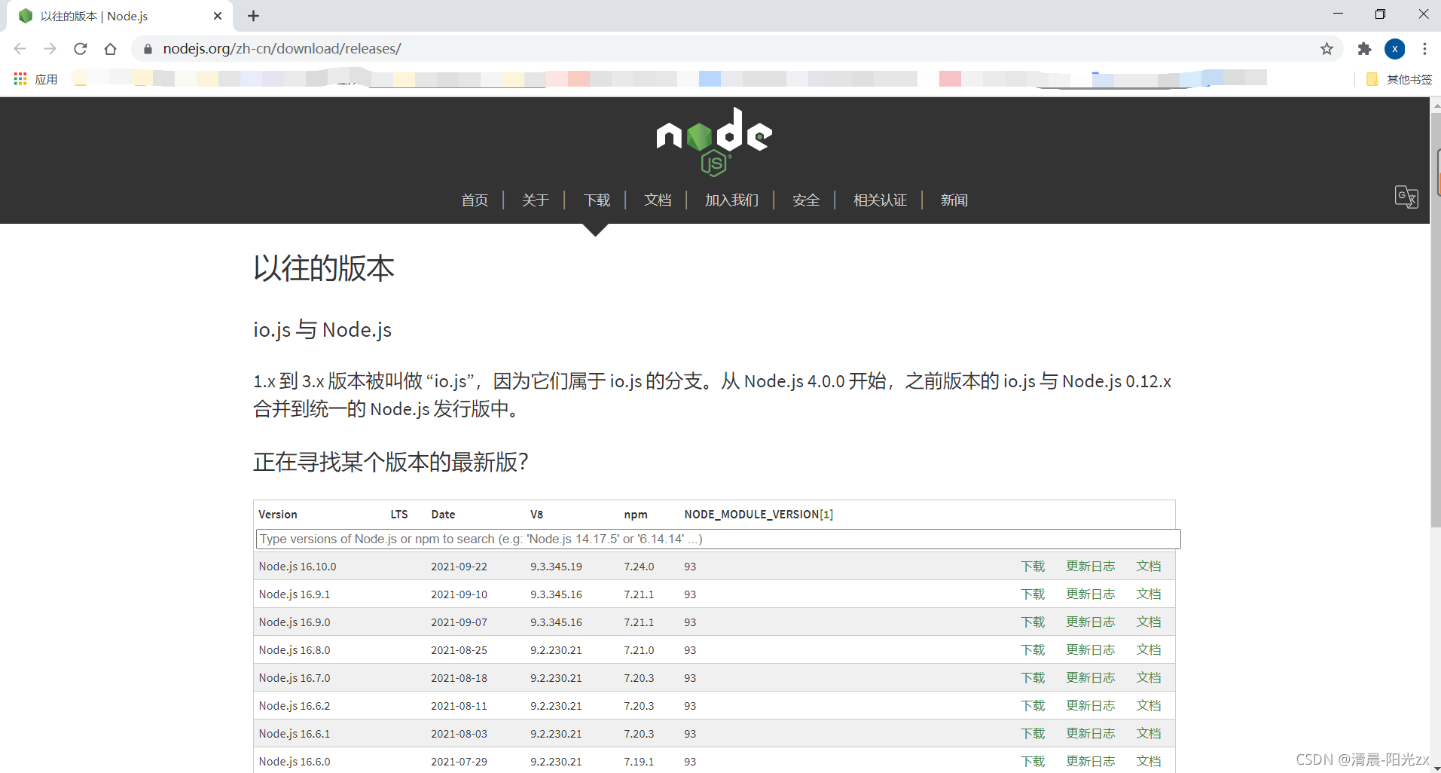
Task: Download Node.js 16.10.0 via 下载 link
Action: [x=1033, y=567]
